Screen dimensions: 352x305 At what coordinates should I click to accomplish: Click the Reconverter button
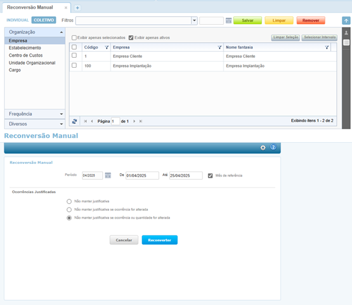point(160,240)
